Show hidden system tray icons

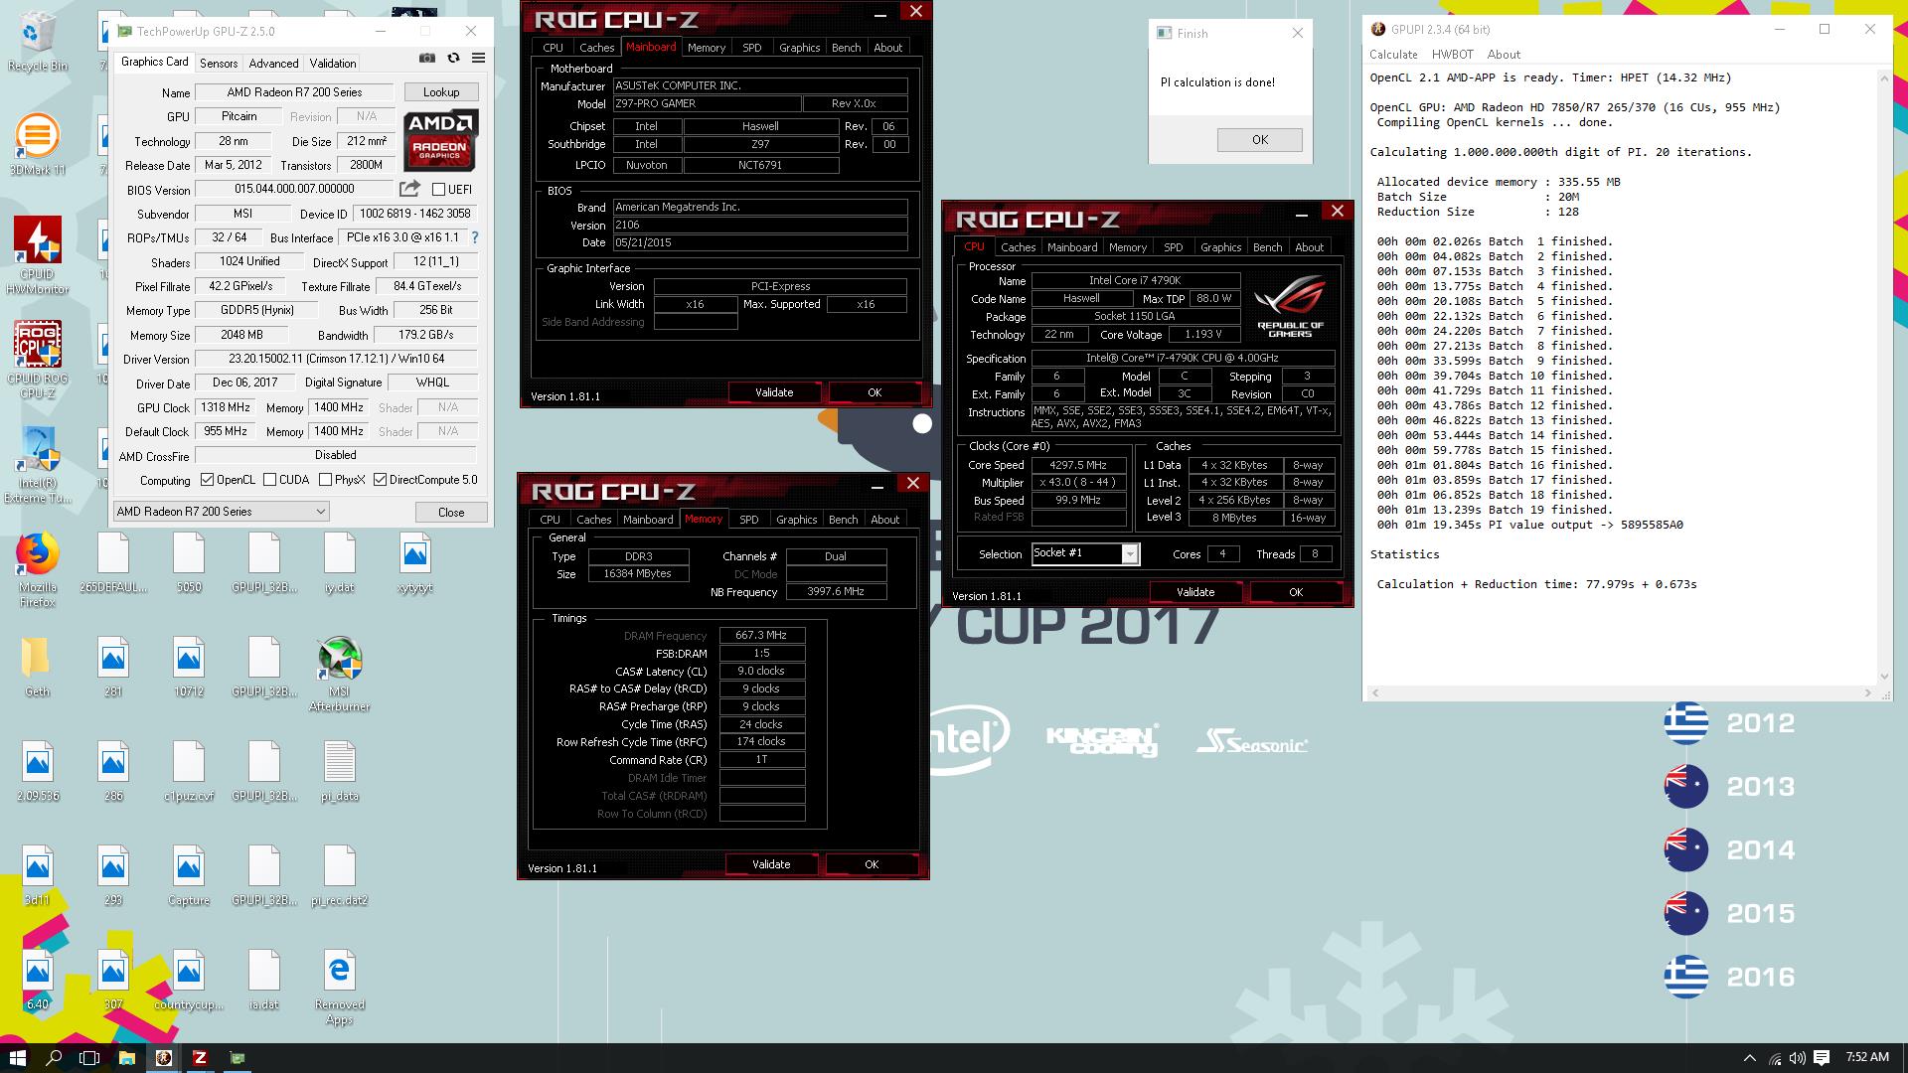tap(1749, 1058)
